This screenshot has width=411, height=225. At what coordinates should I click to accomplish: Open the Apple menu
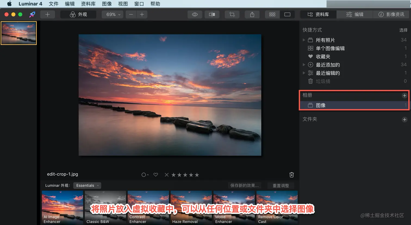pos(9,4)
